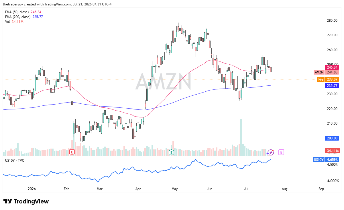
Task: Click the Aug label on the time axis
Action: pyautogui.click(x=284, y=189)
